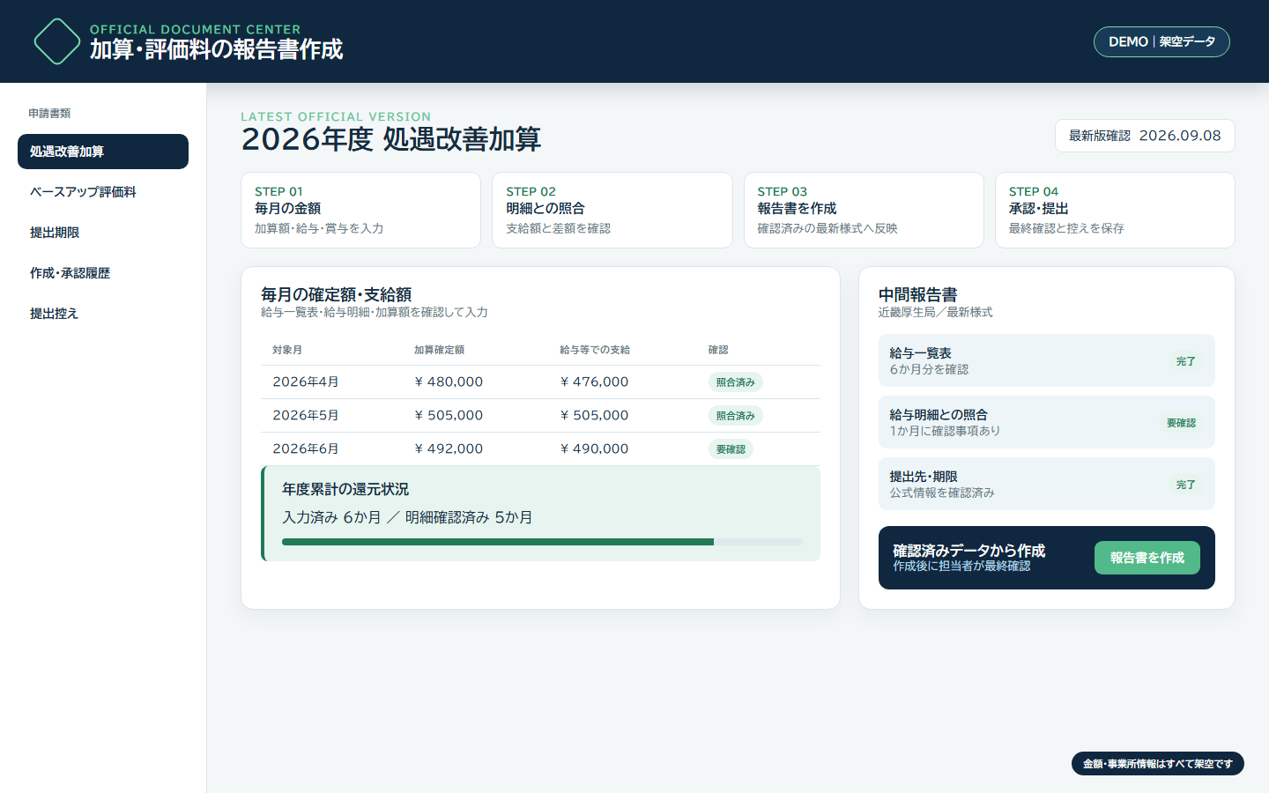The image size is (1269, 793).
Task: Click 報告書を作成 green button
Action: tap(1147, 558)
